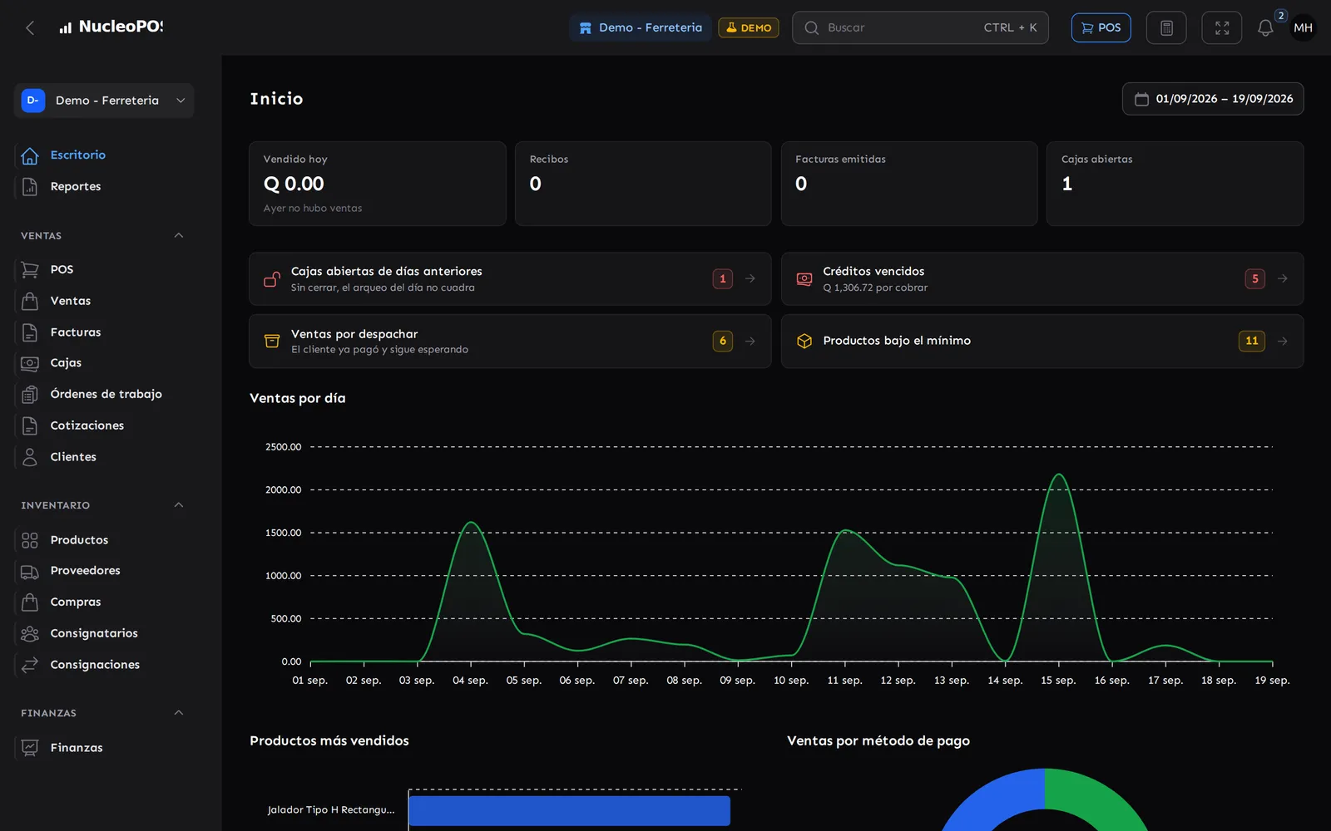
Task: Open Clientes in sidebar
Action: 73,457
